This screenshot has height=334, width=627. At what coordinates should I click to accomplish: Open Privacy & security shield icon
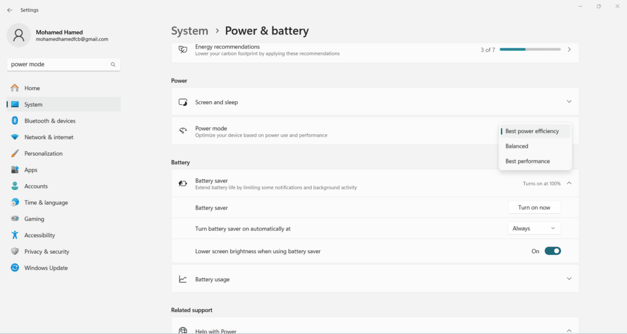coord(15,252)
